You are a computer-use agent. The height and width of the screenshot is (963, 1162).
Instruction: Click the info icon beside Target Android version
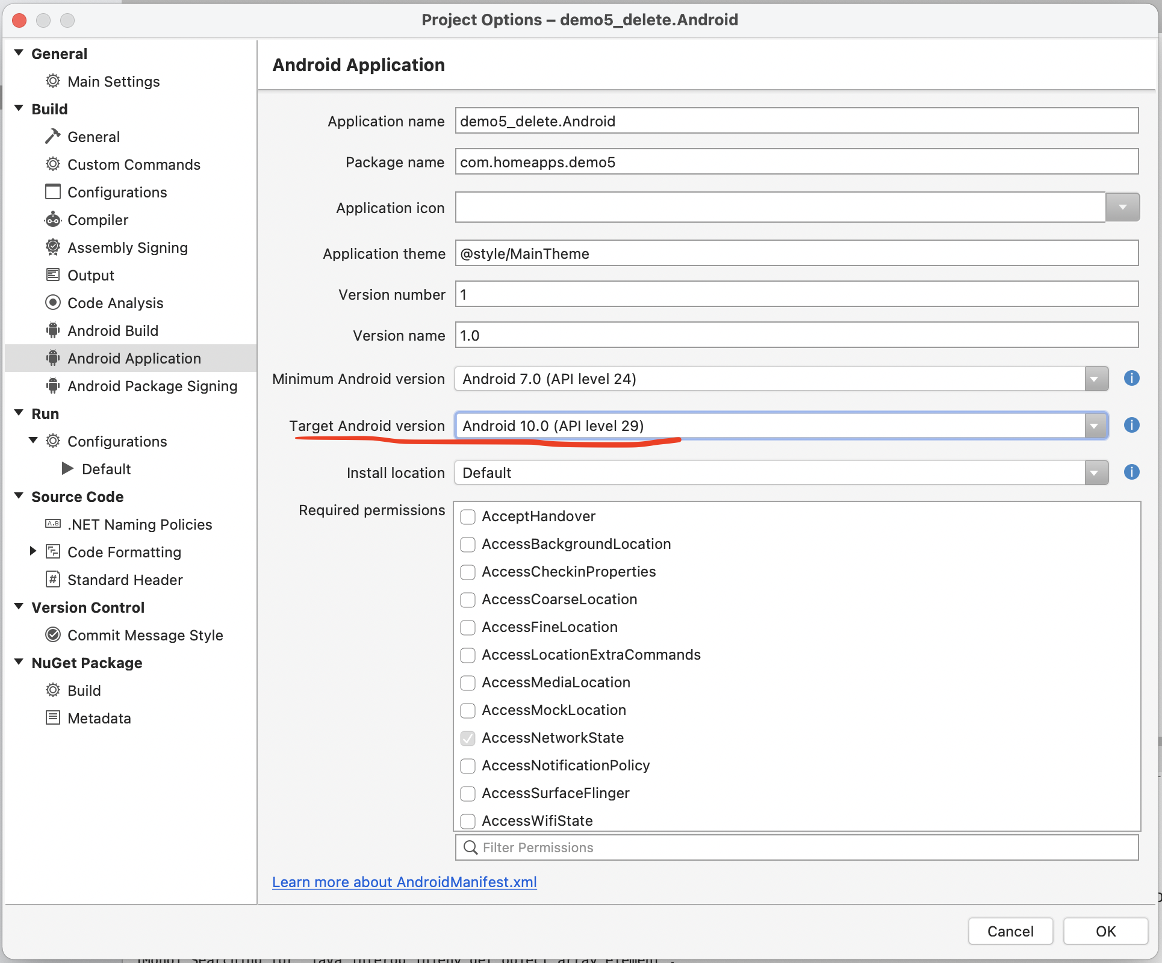point(1131,425)
